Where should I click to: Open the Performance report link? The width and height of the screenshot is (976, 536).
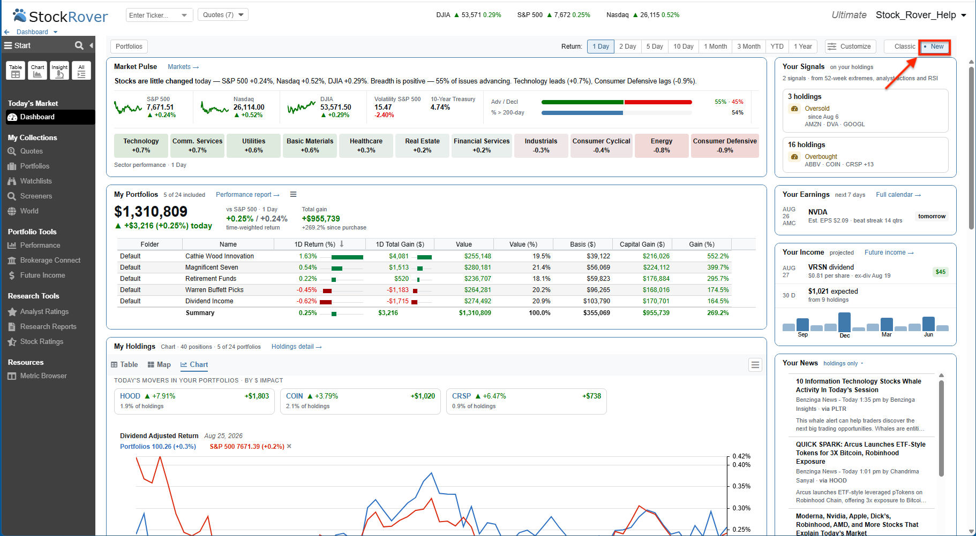pos(247,195)
